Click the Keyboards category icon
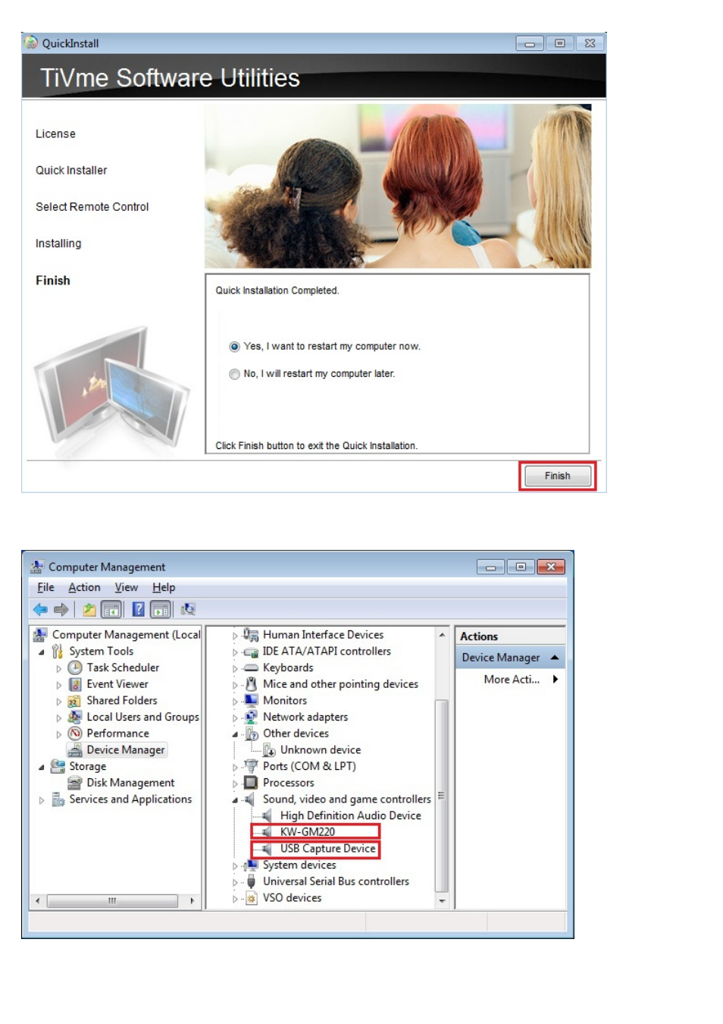Screen dimensions: 723x1024 click(251, 667)
